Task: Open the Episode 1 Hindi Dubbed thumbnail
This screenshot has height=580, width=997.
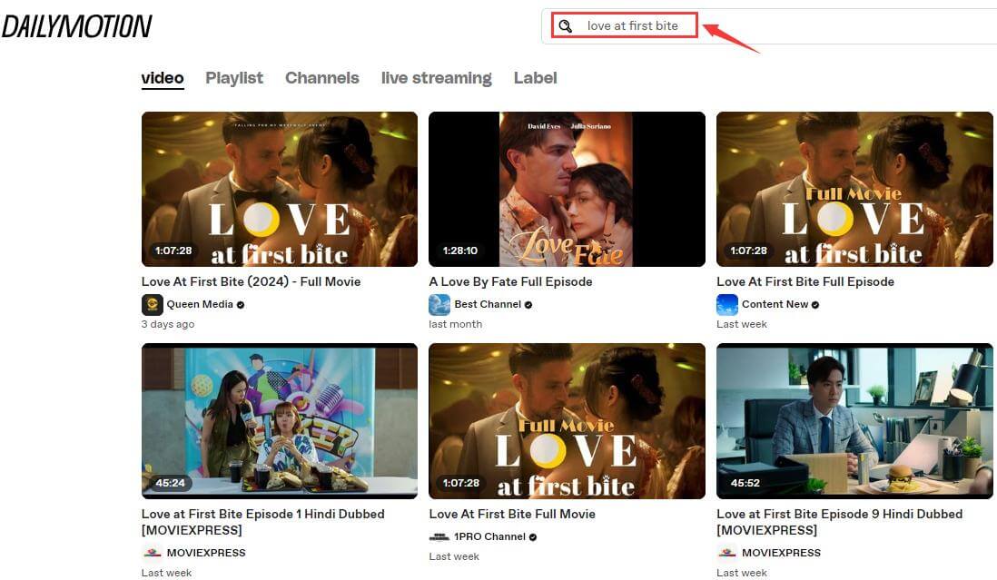Action: 279,420
